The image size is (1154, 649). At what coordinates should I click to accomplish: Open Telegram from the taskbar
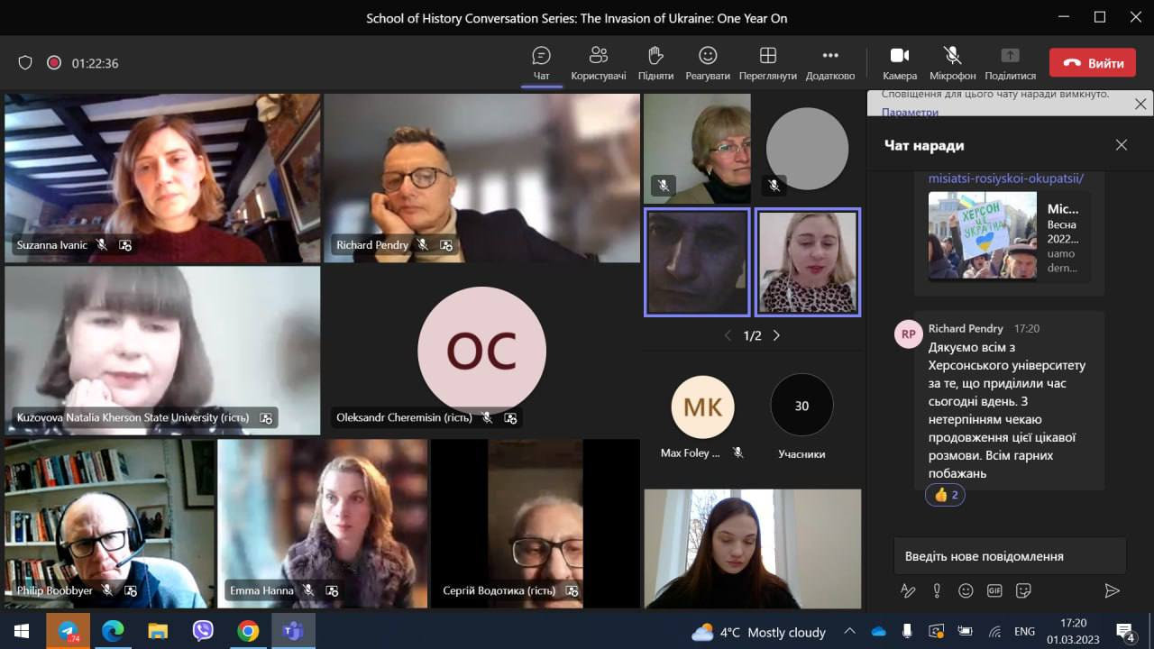click(x=68, y=631)
